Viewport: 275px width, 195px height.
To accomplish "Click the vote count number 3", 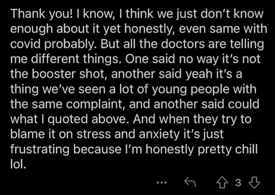I will [238, 182].
